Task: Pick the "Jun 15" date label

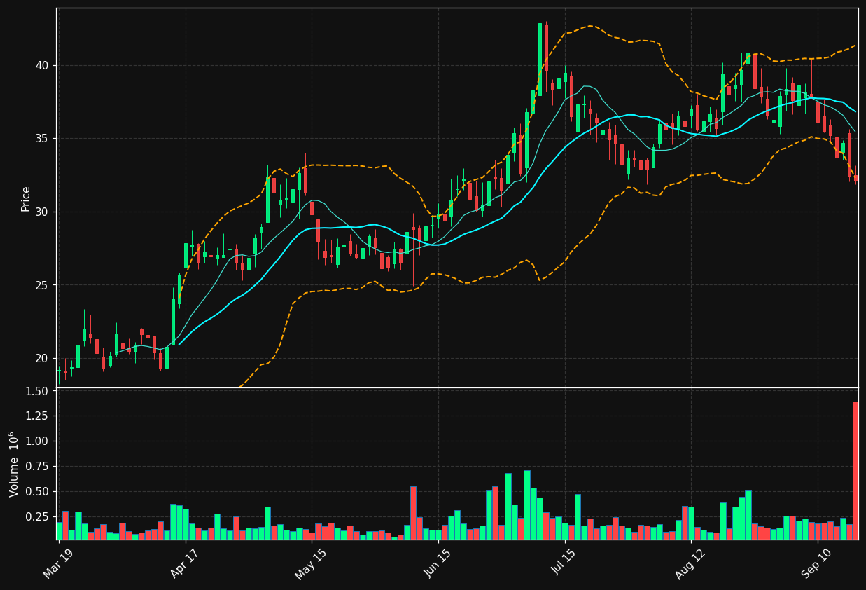Action: pyautogui.click(x=438, y=563)
